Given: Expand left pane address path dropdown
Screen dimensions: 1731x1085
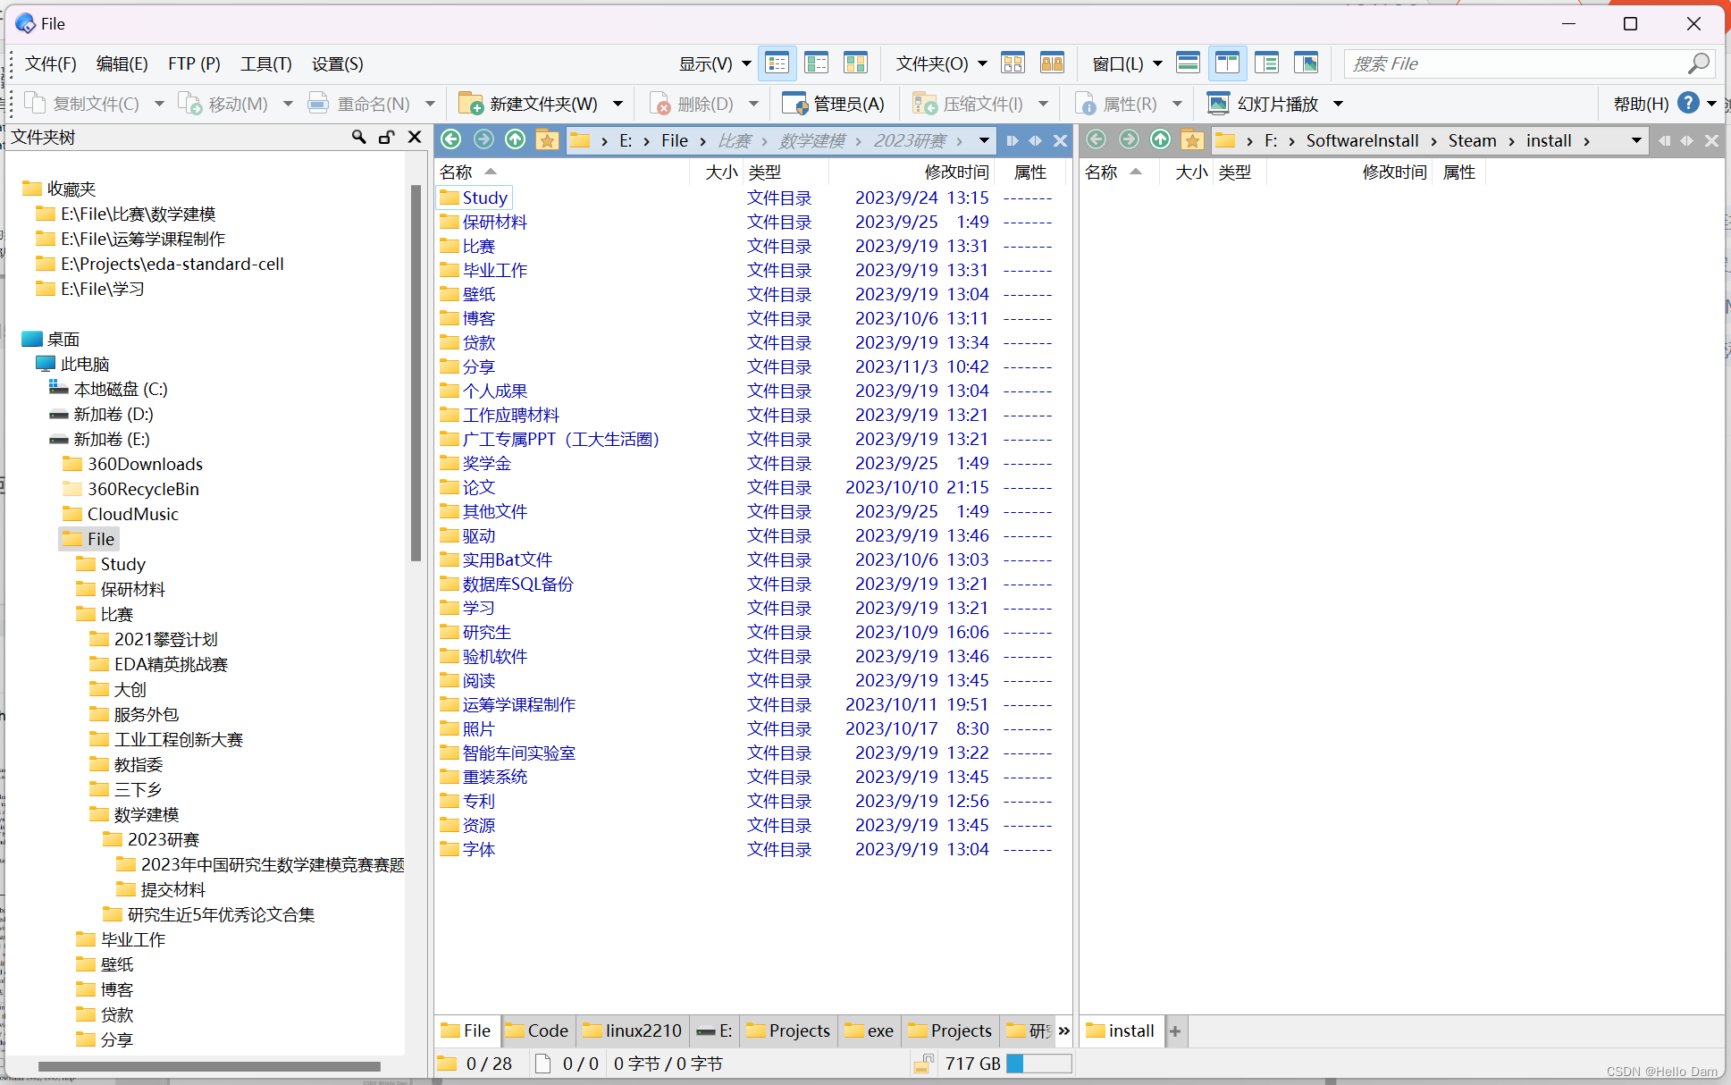Looking at the screenshot, I should tap(984, 140).
